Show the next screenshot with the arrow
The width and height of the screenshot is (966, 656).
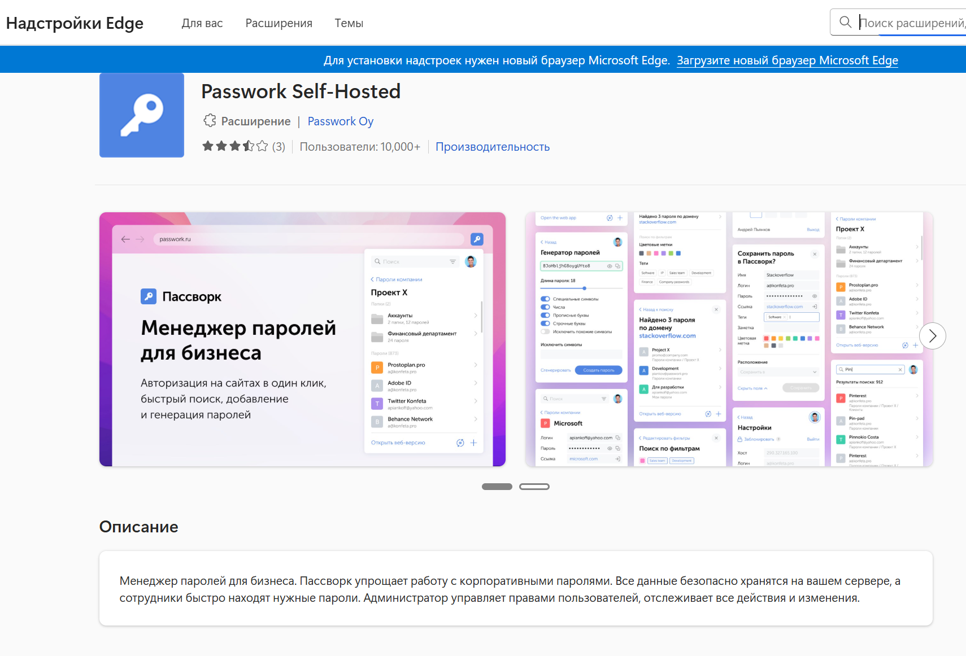pyautogui.click(x=932, y=336)
